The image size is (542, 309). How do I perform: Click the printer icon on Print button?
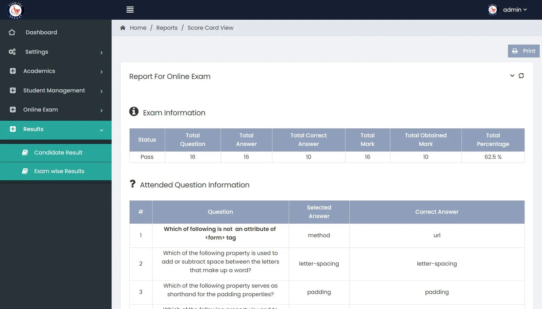pyautogui.click(x=515, y=51)
